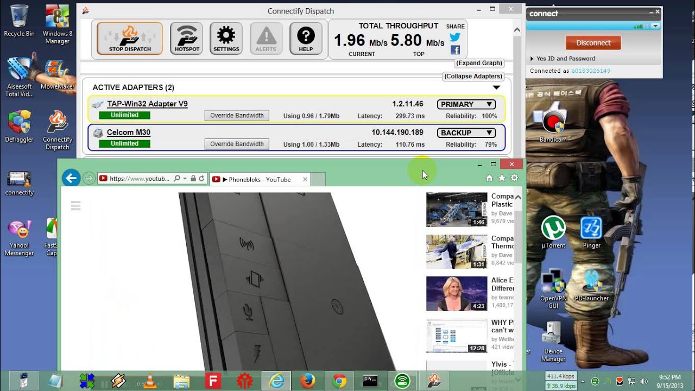Click the security lock icon in address bar

click(193, 179)
